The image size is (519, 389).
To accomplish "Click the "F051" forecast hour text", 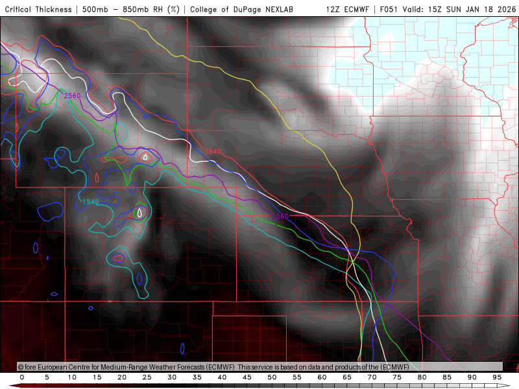I will [389, 10].
